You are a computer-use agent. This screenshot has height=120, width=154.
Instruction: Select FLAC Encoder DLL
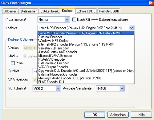tap(86, 82)
